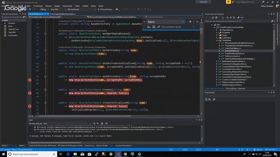Click Visual Studio taskbar icon

point(118,154)
